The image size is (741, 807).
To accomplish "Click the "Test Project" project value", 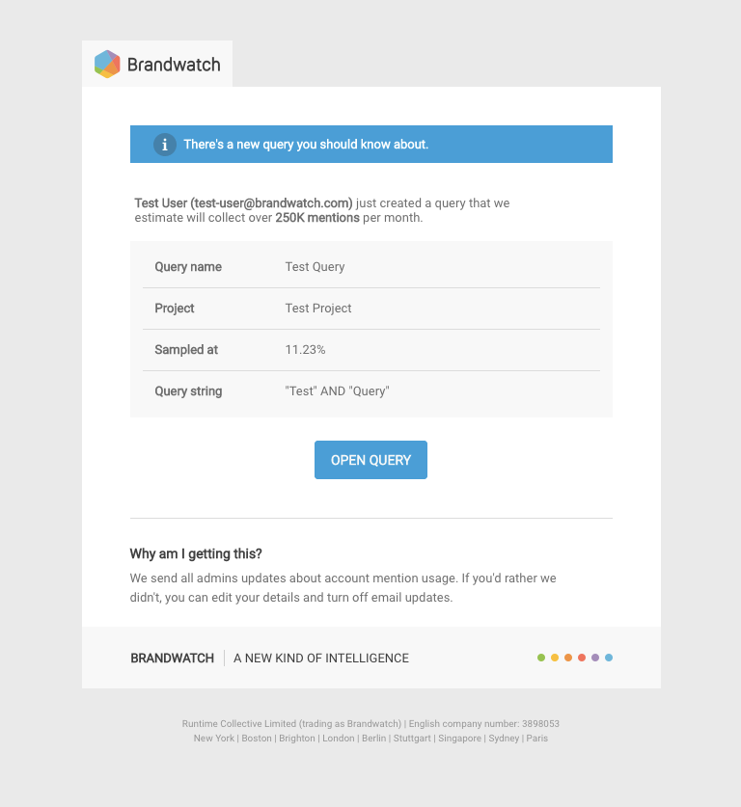I will [318, 309].
